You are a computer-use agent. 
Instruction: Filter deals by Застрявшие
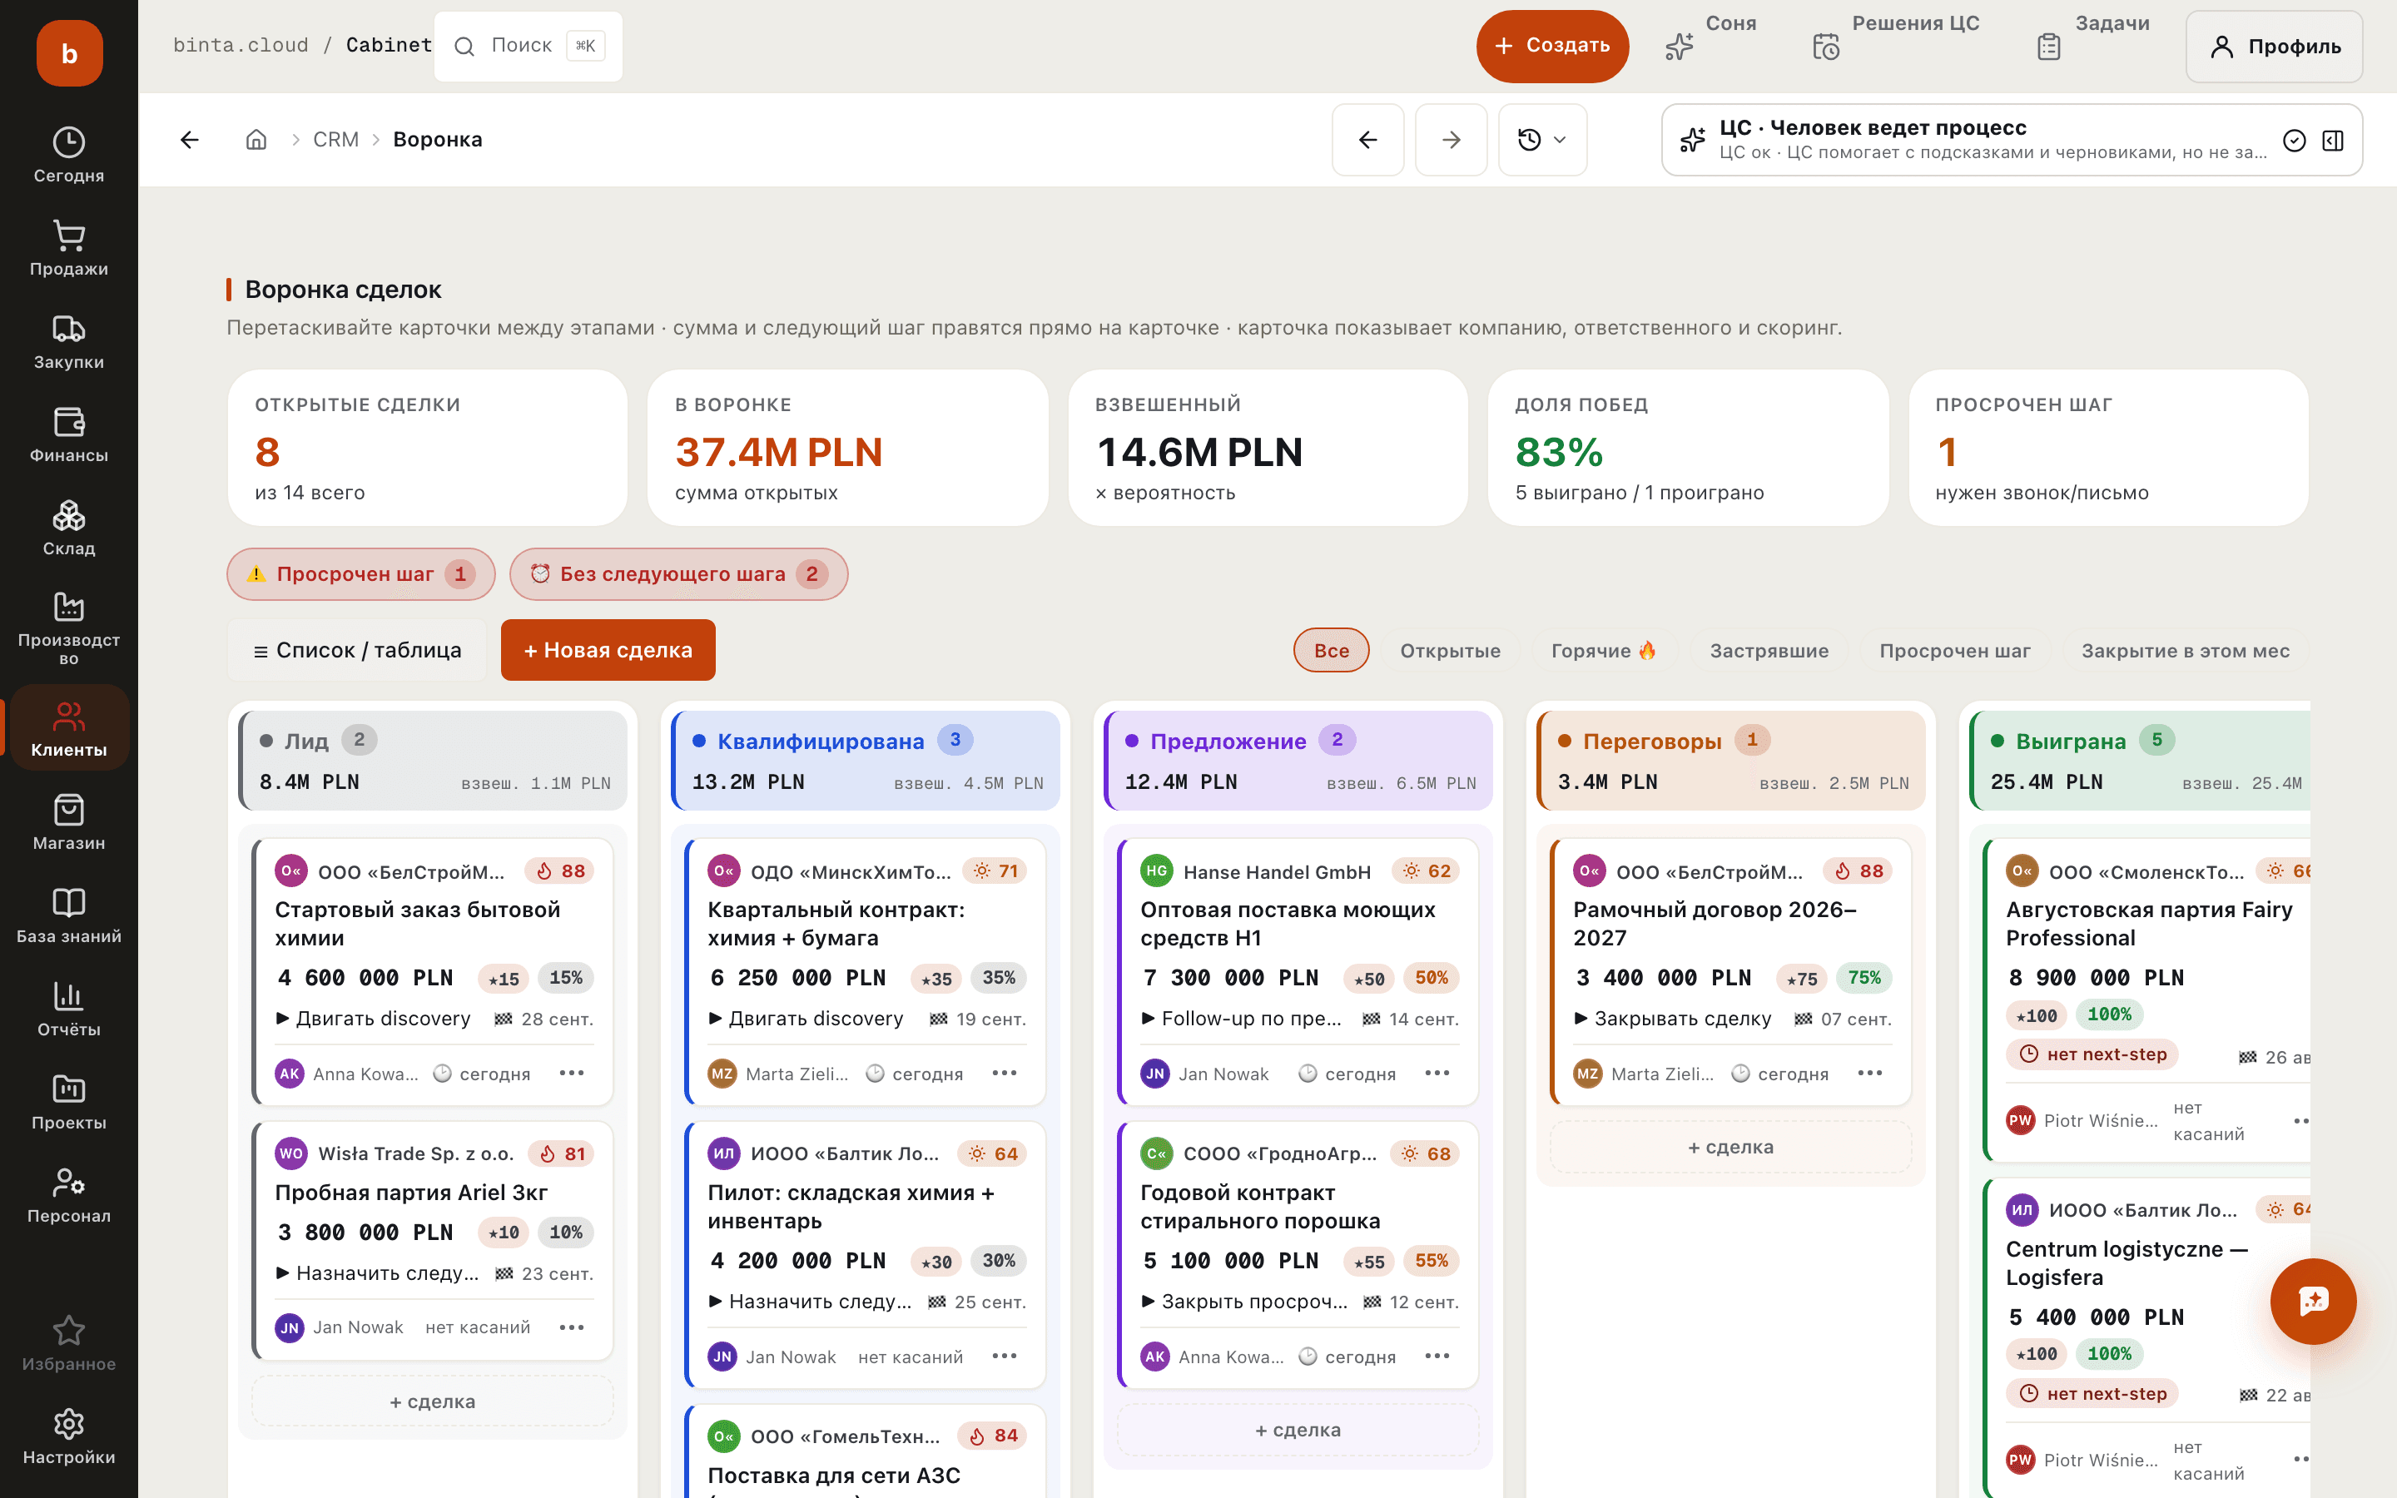tap(1769, 650)
